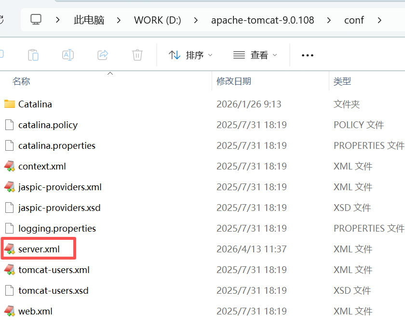The width and height of the screenshot is (405, 326).
Task: Click the catalina.policy file name
Action: coord(48,125)
